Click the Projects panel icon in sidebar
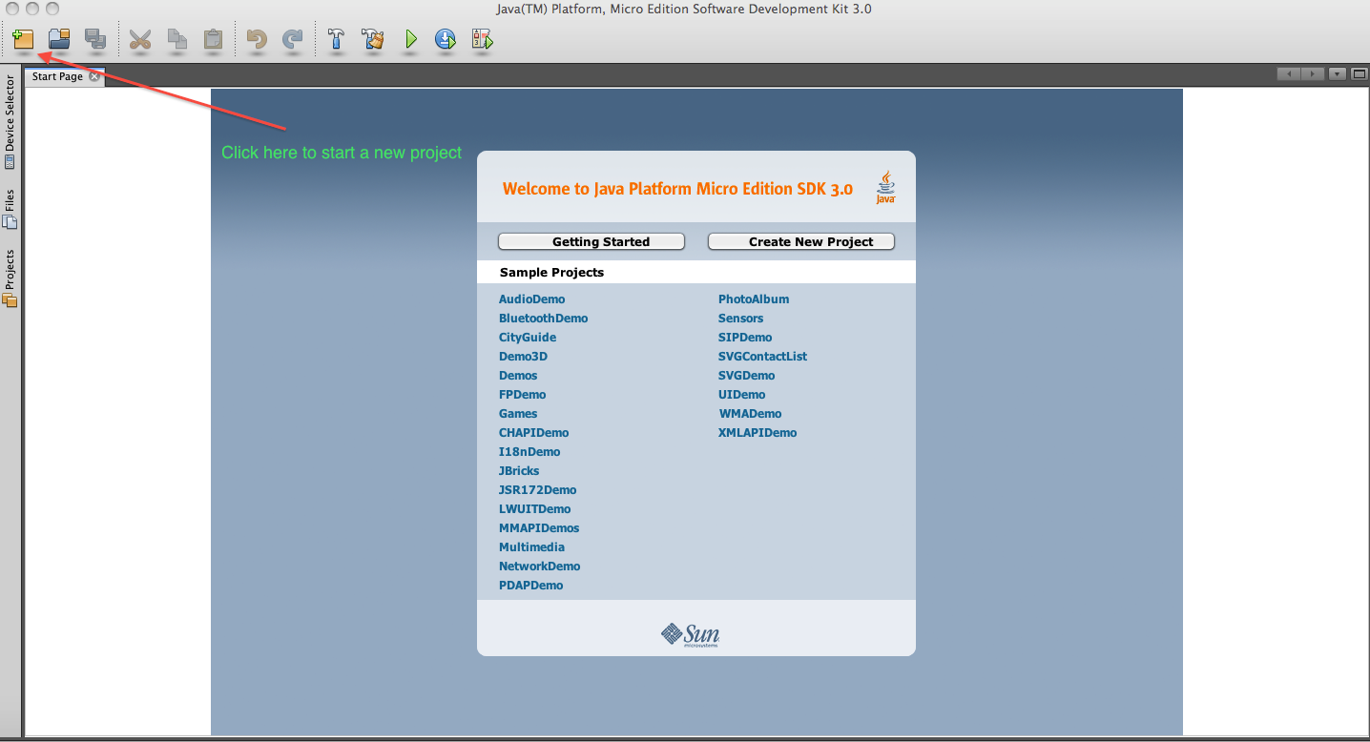Screen dimensions: 1370x742 point(10,300)
